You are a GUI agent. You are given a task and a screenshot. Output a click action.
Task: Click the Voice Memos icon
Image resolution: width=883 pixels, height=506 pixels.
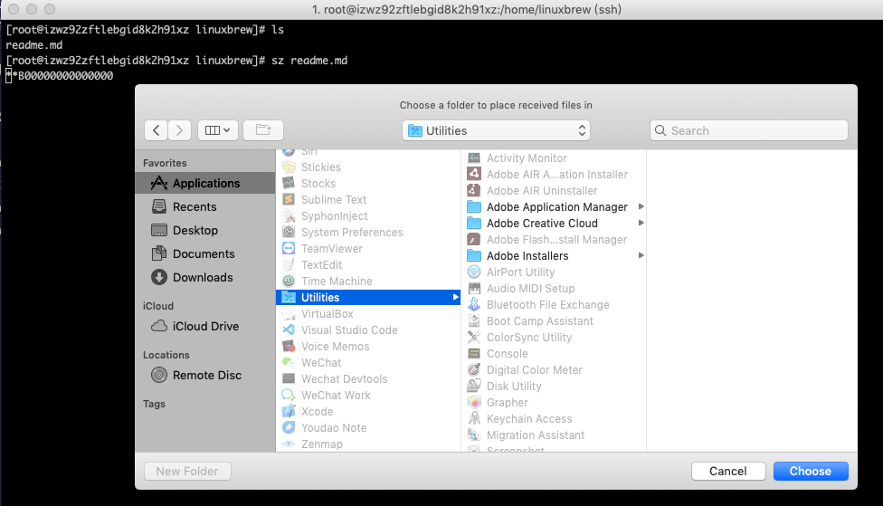[x=289, y=347]
